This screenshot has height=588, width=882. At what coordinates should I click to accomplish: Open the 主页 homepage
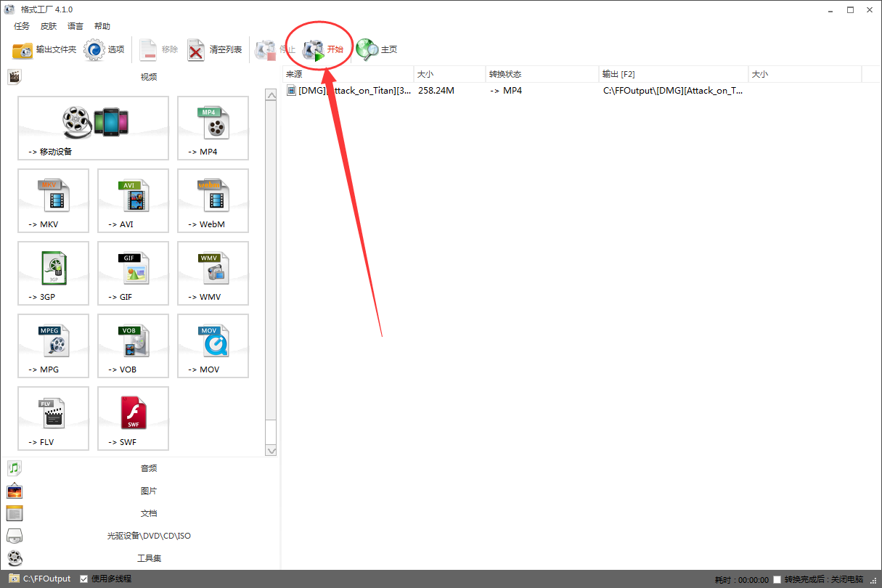click(x=377, y=50)
